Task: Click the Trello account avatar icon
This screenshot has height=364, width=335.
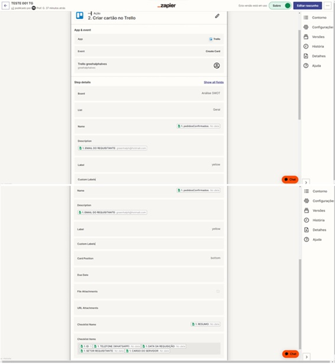Action: [217, 66]
